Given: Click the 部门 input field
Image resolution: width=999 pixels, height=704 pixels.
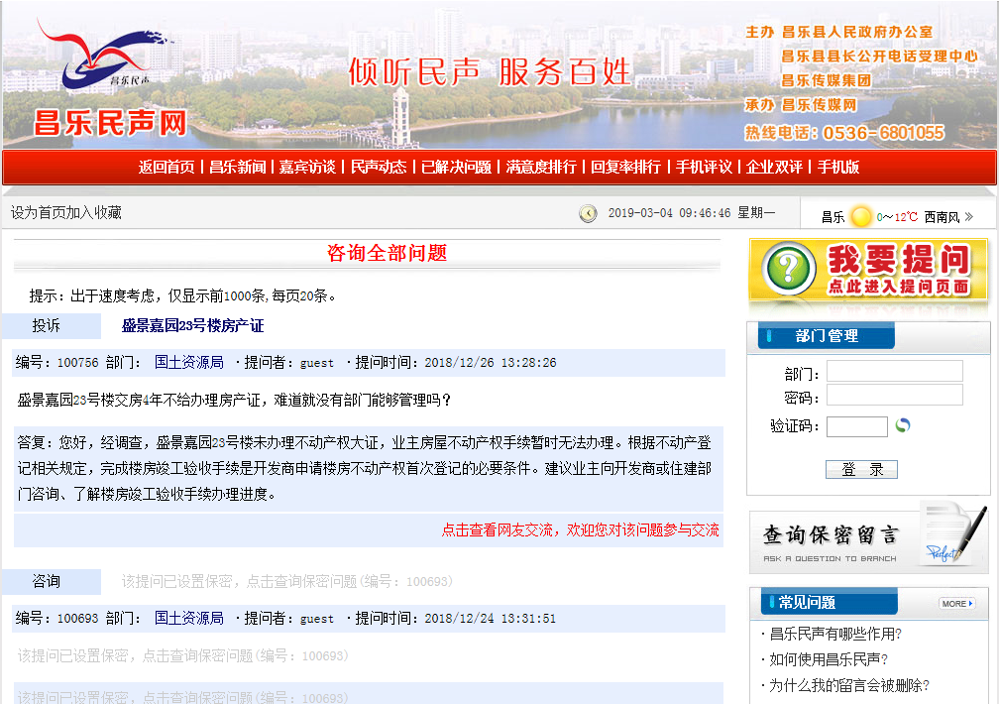Looking at the screenshot, I should pyautogui.click(x=894, y=372).
